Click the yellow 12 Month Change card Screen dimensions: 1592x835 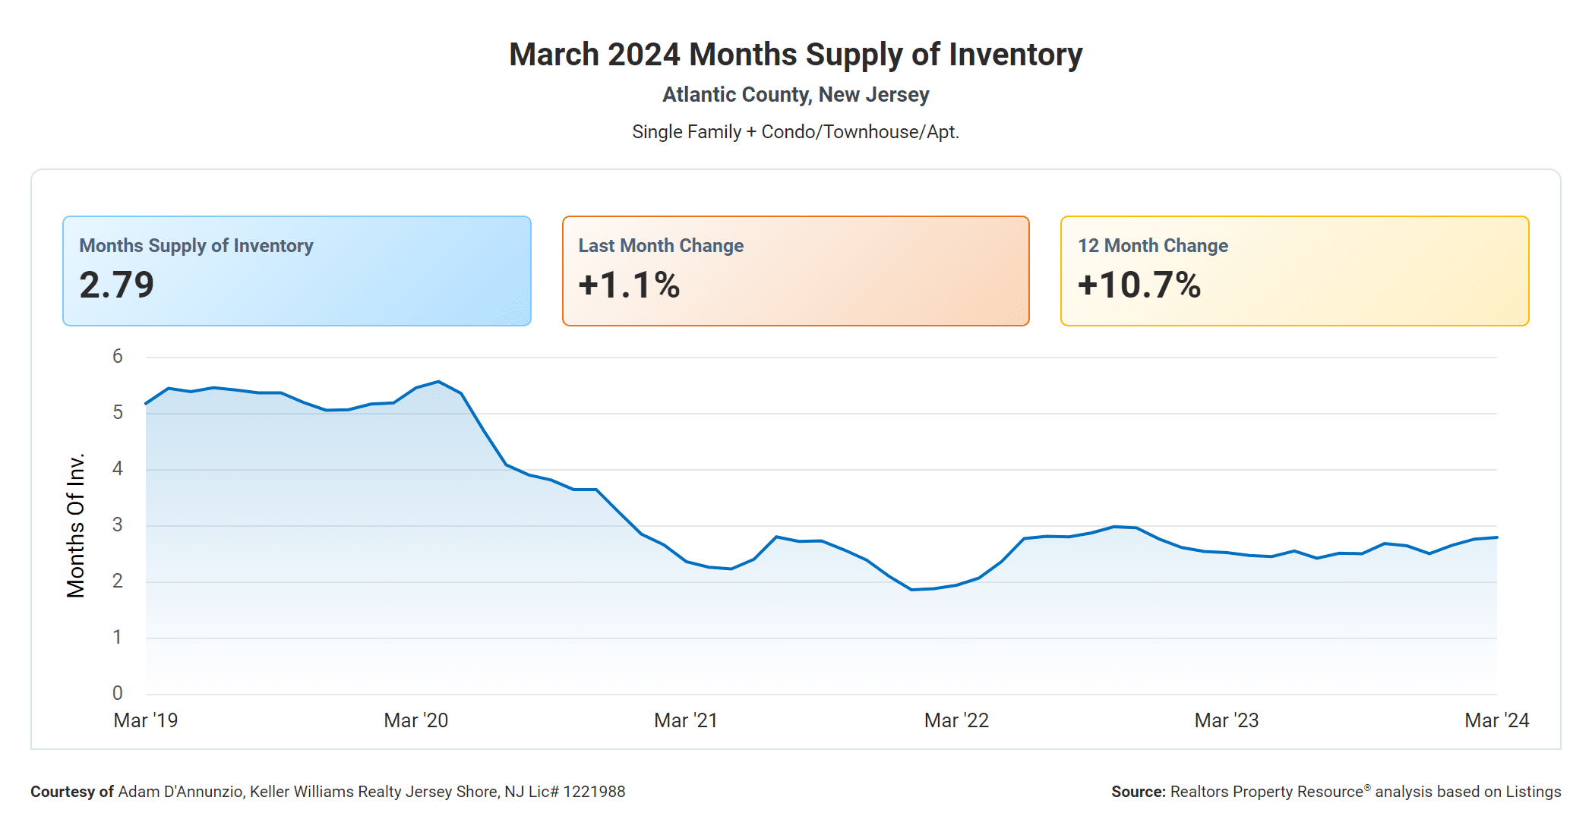coord(1294,271)
